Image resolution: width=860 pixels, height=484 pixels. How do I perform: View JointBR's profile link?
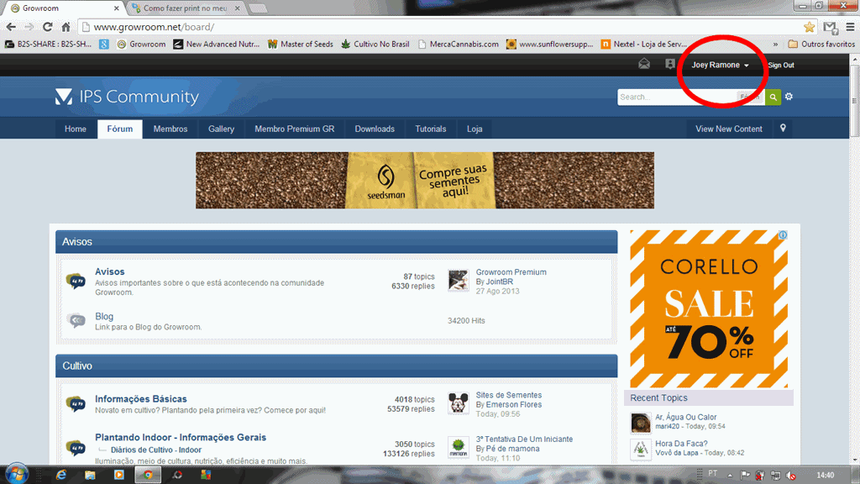pos(500,281)
